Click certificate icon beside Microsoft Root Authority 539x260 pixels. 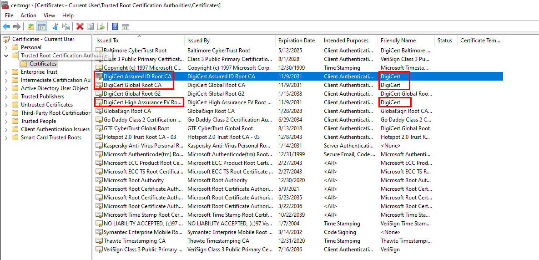99,180
